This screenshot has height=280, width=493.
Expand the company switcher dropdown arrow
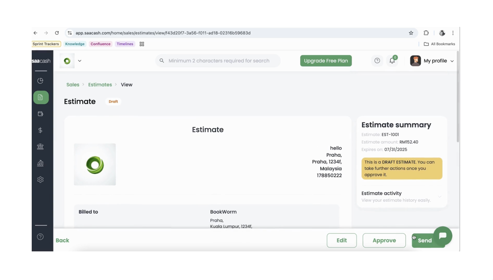pyautogui.click(x=80, y=61)
